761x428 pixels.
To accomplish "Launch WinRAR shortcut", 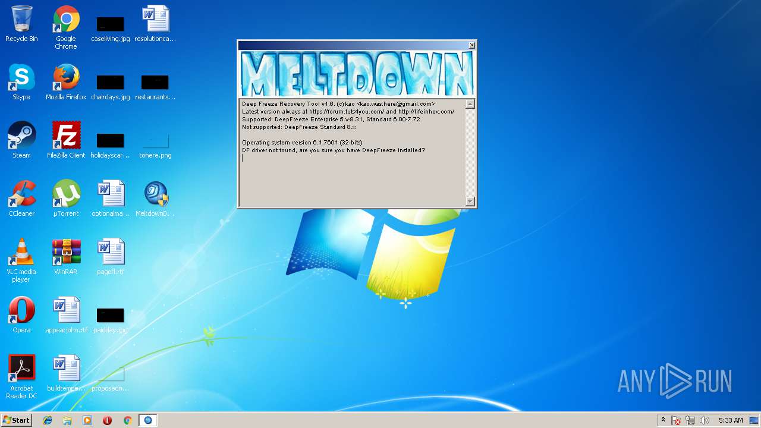I will 66,257.
